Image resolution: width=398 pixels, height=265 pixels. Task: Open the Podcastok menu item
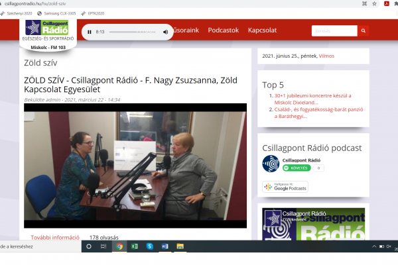point(224,30)
